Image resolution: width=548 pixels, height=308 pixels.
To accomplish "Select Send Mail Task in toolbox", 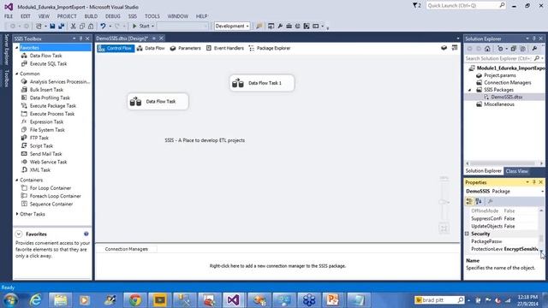I will point(45,154).
